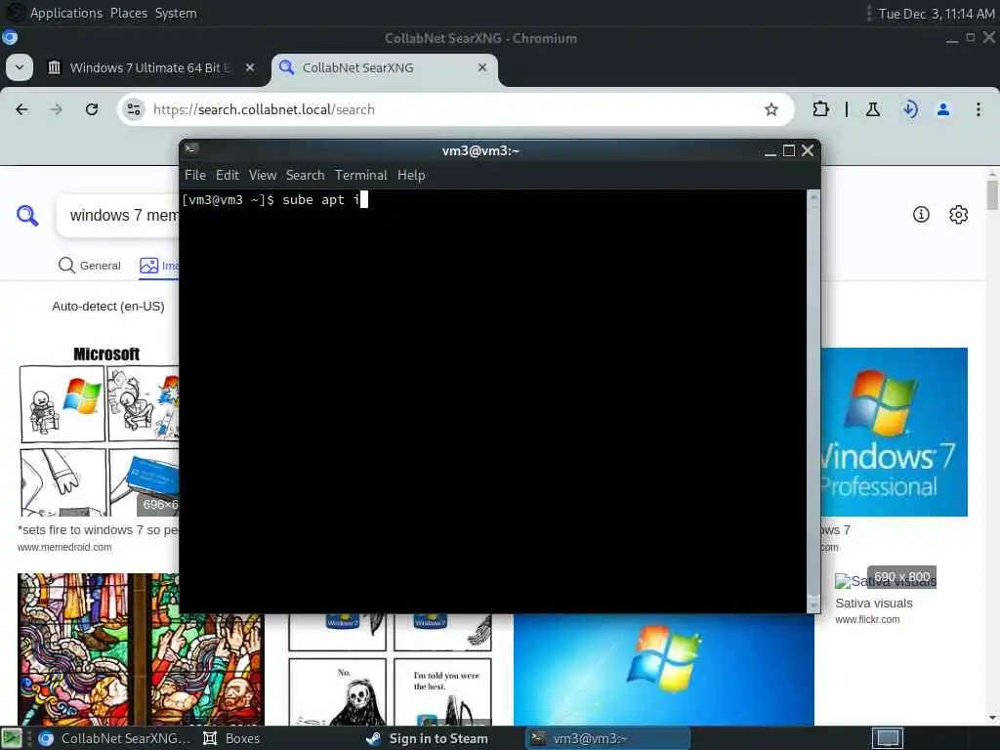Click the terminal vertical scrollbar
1000x750 pixels.
(x=813, y=400)
